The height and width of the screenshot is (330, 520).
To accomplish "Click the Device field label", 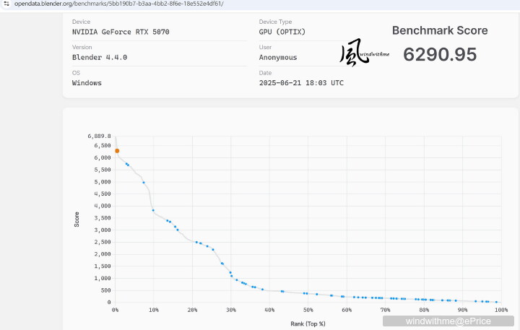I will pos(81,22).
